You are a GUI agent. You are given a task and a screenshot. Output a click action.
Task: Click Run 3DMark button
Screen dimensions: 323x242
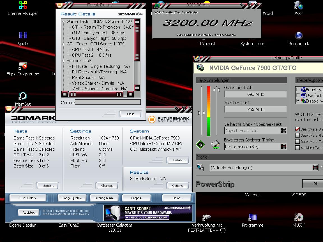click(28, 198)
